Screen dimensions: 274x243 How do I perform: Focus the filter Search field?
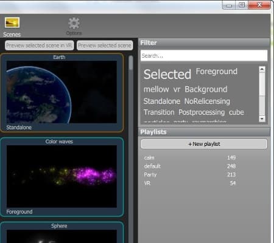point(204,55)
